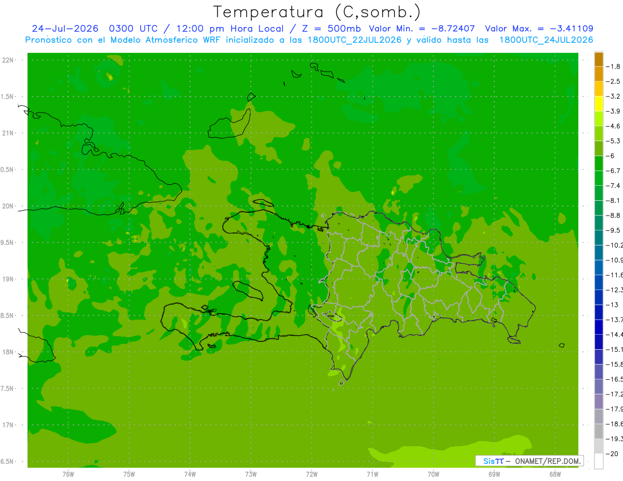Viewport: 623px width, 481px height.
Task: Click the -1.8 colorbar label
Action: click(613, 66)
